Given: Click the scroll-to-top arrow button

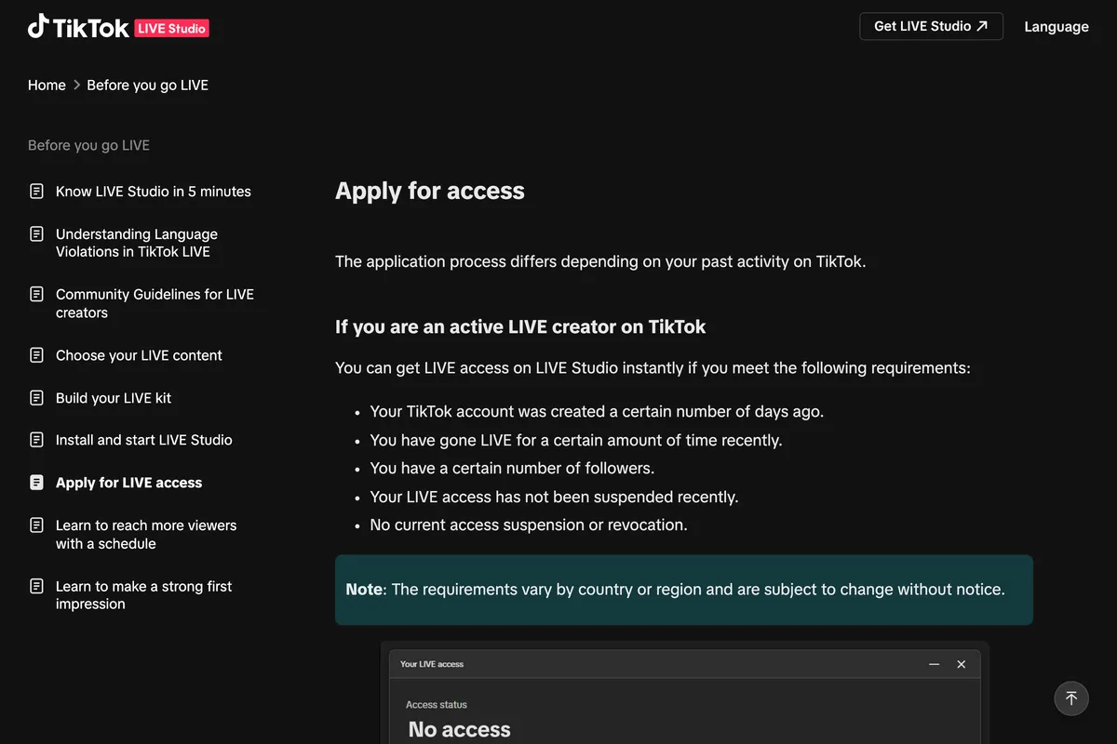Looking at the screenshot, I should 1071,698.
